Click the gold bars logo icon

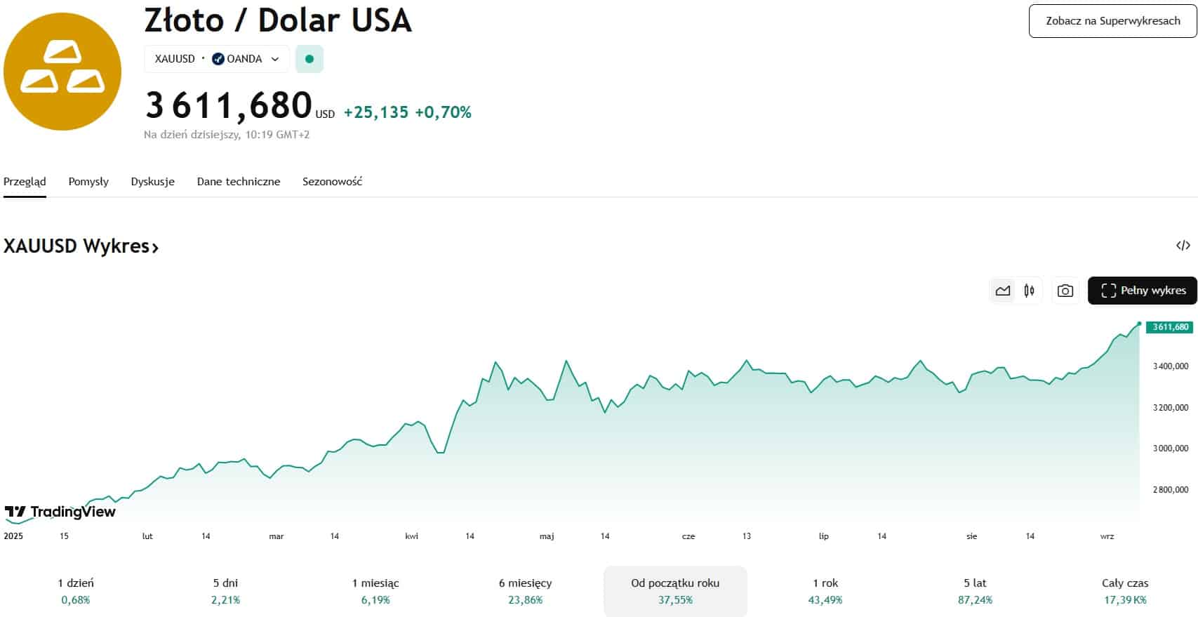[62, 72]
